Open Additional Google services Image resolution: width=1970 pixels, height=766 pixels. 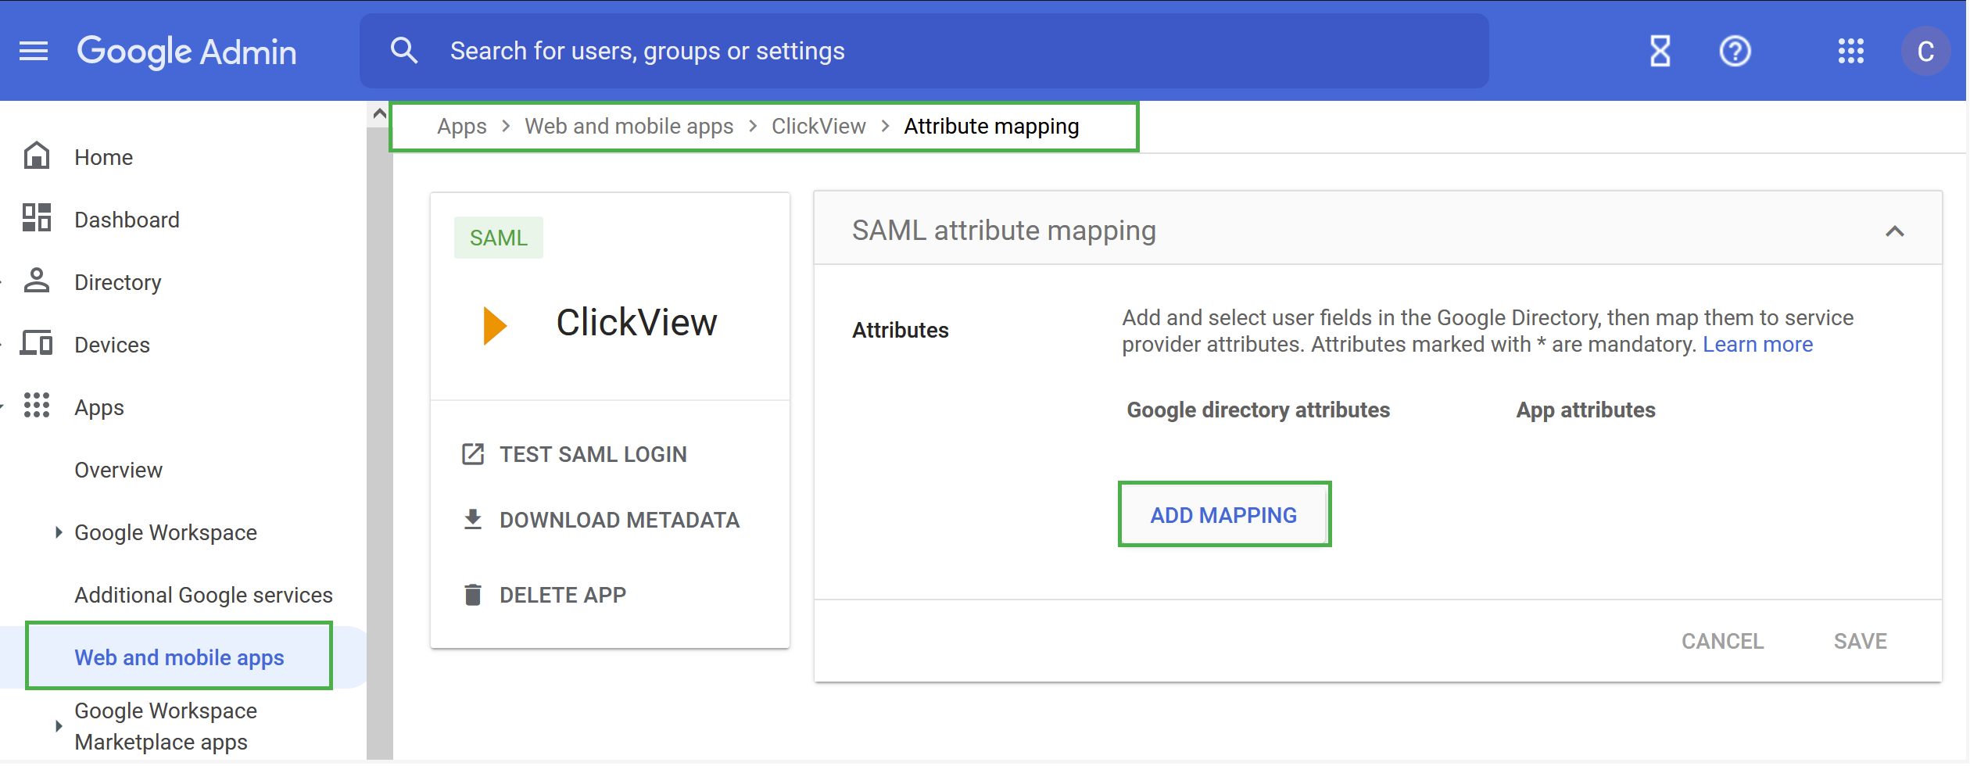(204, 595)
